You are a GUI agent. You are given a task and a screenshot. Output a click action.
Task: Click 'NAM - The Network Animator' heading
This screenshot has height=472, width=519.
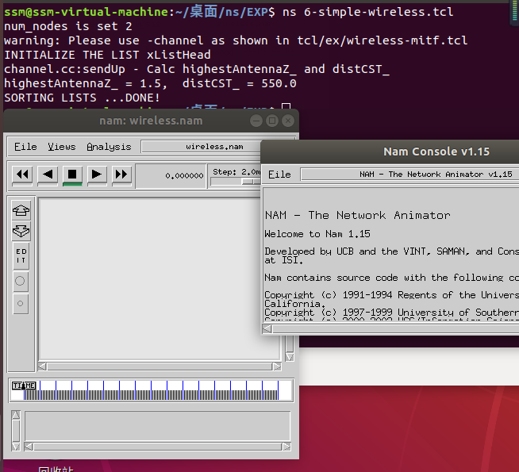click(x=357, y=215)
